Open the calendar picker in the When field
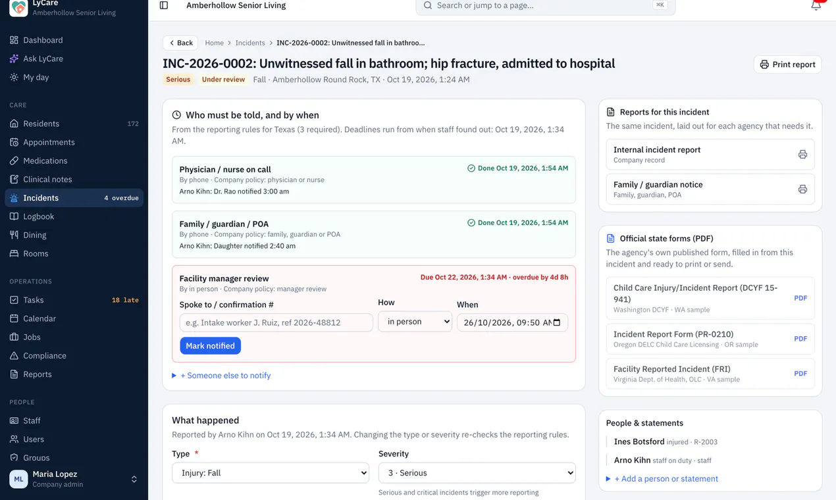This screenshot has height=500, width=836. 557,322
